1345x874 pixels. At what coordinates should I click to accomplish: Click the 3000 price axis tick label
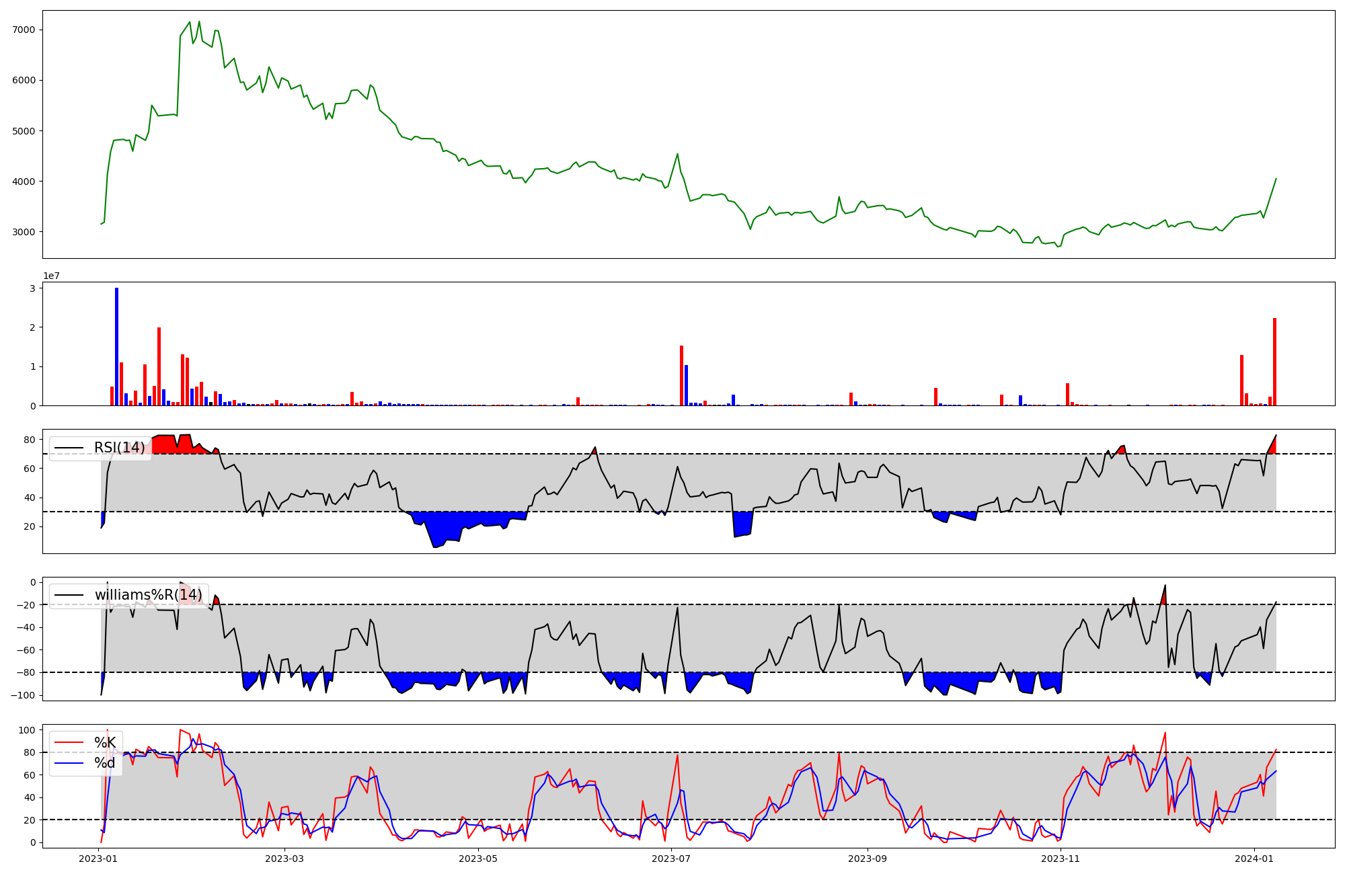25,232
